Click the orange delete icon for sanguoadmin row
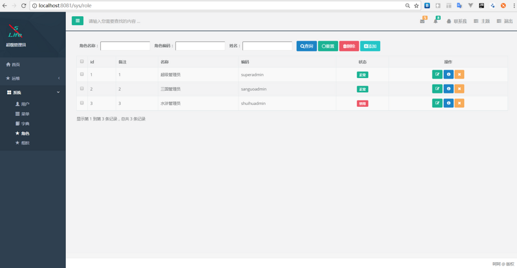This screenshot has height=268, width=517. [x=459, y=89]
